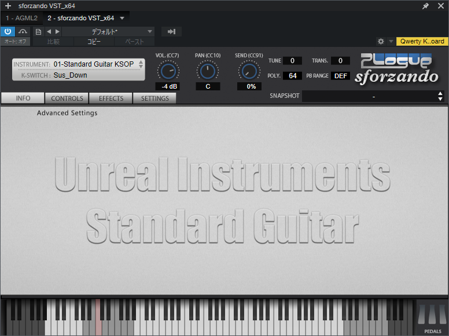Click the sidechain arc icon next to power
The height and width of the screenshot is (336, 449).
pyautogui.click(x=23, y=31)
